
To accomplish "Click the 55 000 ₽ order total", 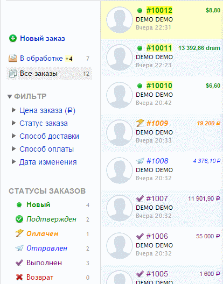I will click(x=208, y=236).
